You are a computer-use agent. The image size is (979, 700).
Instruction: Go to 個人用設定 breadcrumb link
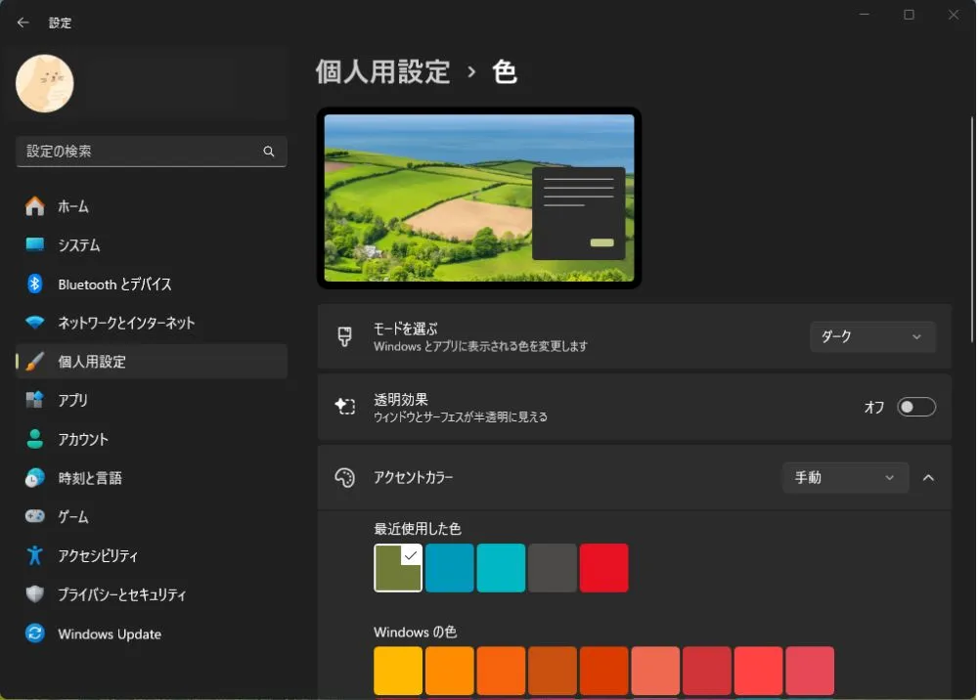(x=382, y=71)
